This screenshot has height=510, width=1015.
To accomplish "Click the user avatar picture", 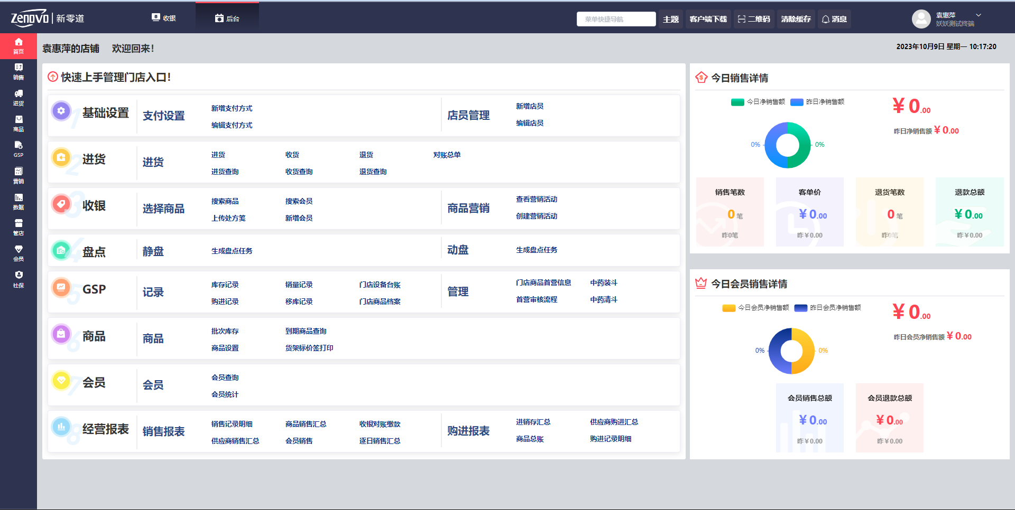I will click(x=921, y=19).
